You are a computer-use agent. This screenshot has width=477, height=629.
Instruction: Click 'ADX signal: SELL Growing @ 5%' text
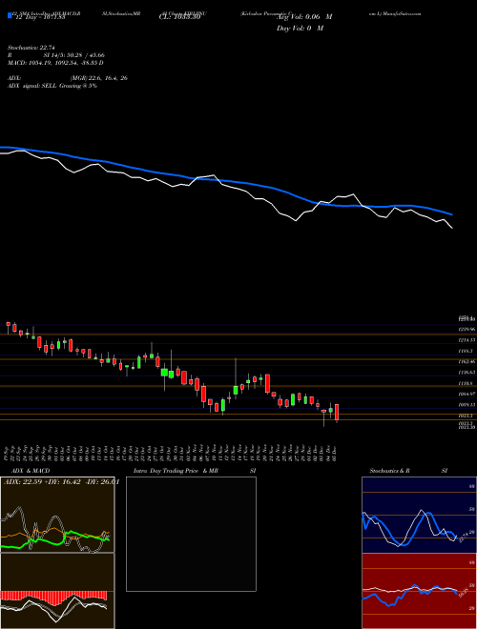(52, 86)
